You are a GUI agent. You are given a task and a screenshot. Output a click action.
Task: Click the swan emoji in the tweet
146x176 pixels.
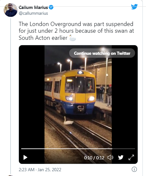(72, 38)
